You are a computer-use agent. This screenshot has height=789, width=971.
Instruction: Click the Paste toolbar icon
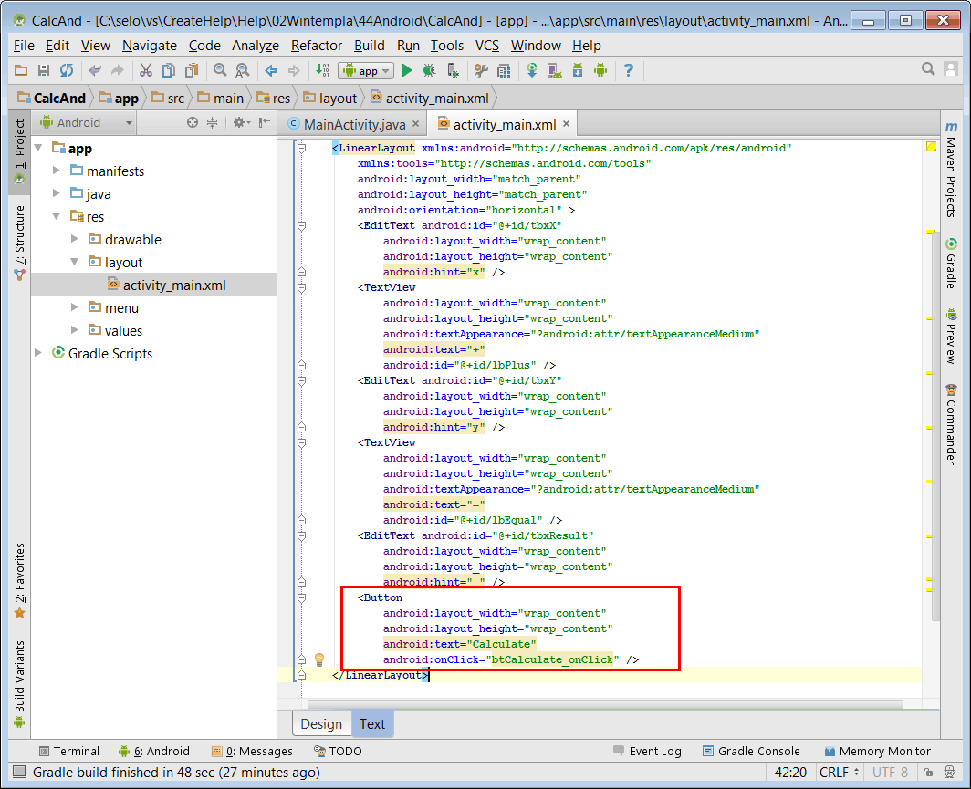tap(192, 70)
